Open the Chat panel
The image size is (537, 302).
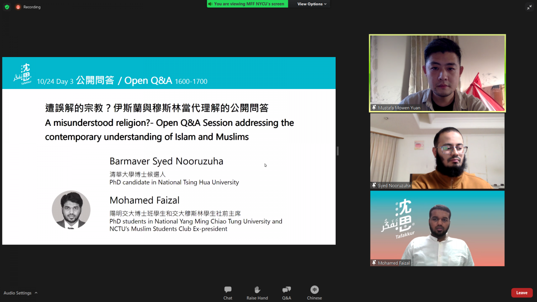click(x=228, y=293)
